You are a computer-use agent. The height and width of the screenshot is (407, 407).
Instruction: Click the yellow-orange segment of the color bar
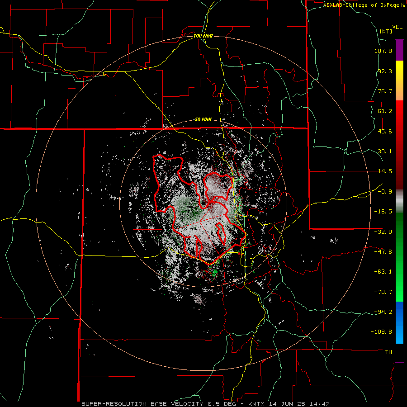tap(399, 80)
